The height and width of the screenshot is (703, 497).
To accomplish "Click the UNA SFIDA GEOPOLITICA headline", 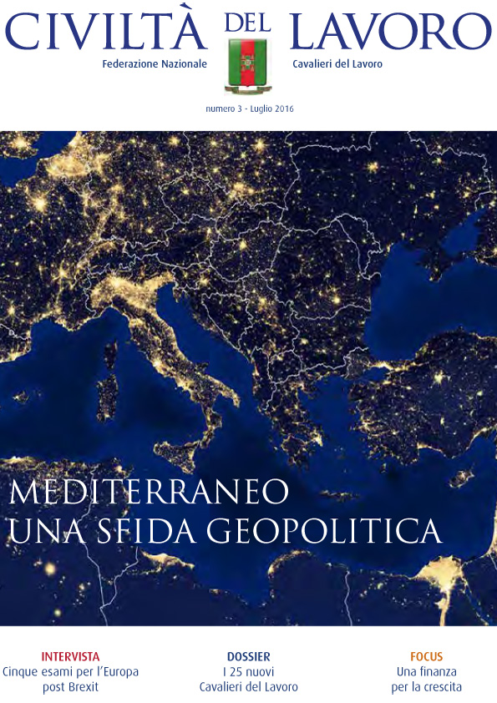I will [226, 530].
